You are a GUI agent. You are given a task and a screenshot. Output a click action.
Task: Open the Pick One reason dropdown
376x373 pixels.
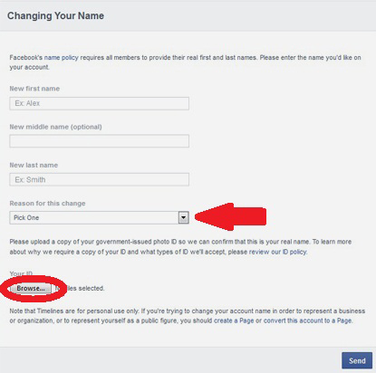[100, 217]
